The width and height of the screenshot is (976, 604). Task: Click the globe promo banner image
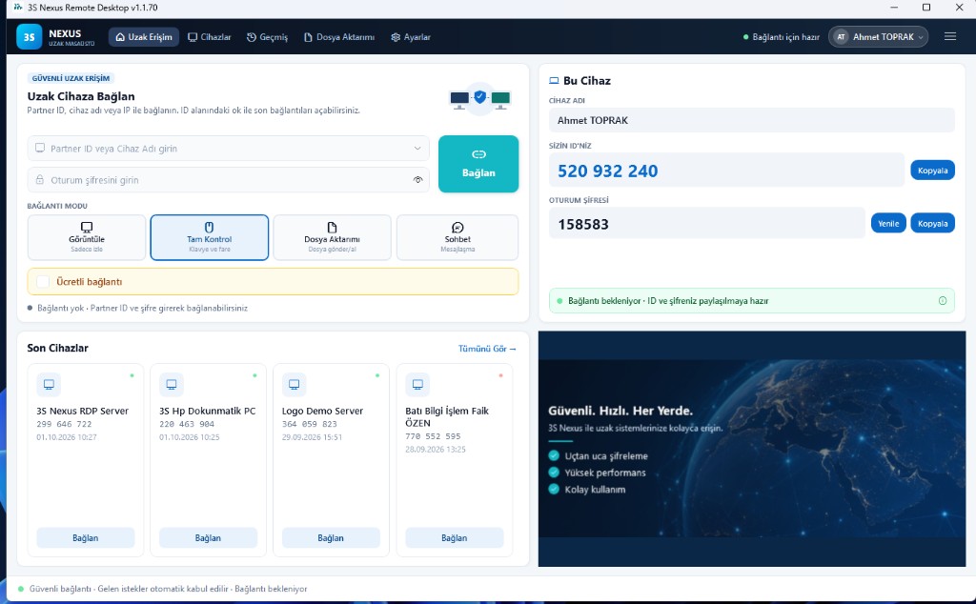pos(752,449)
